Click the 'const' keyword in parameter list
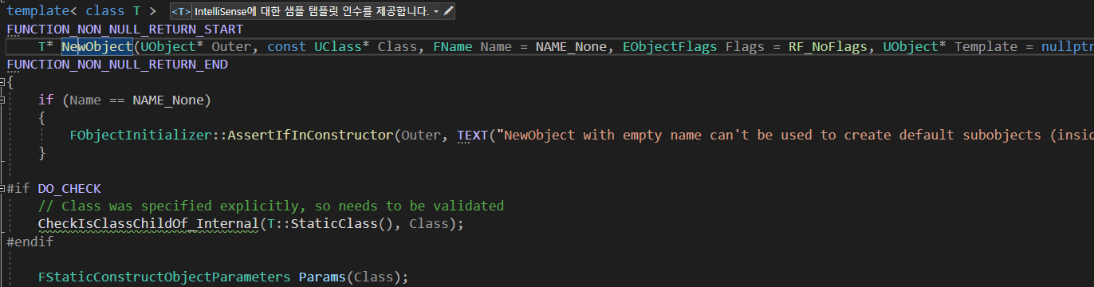The width and height of the screenshot is (1094, 287). pos(287,47)
